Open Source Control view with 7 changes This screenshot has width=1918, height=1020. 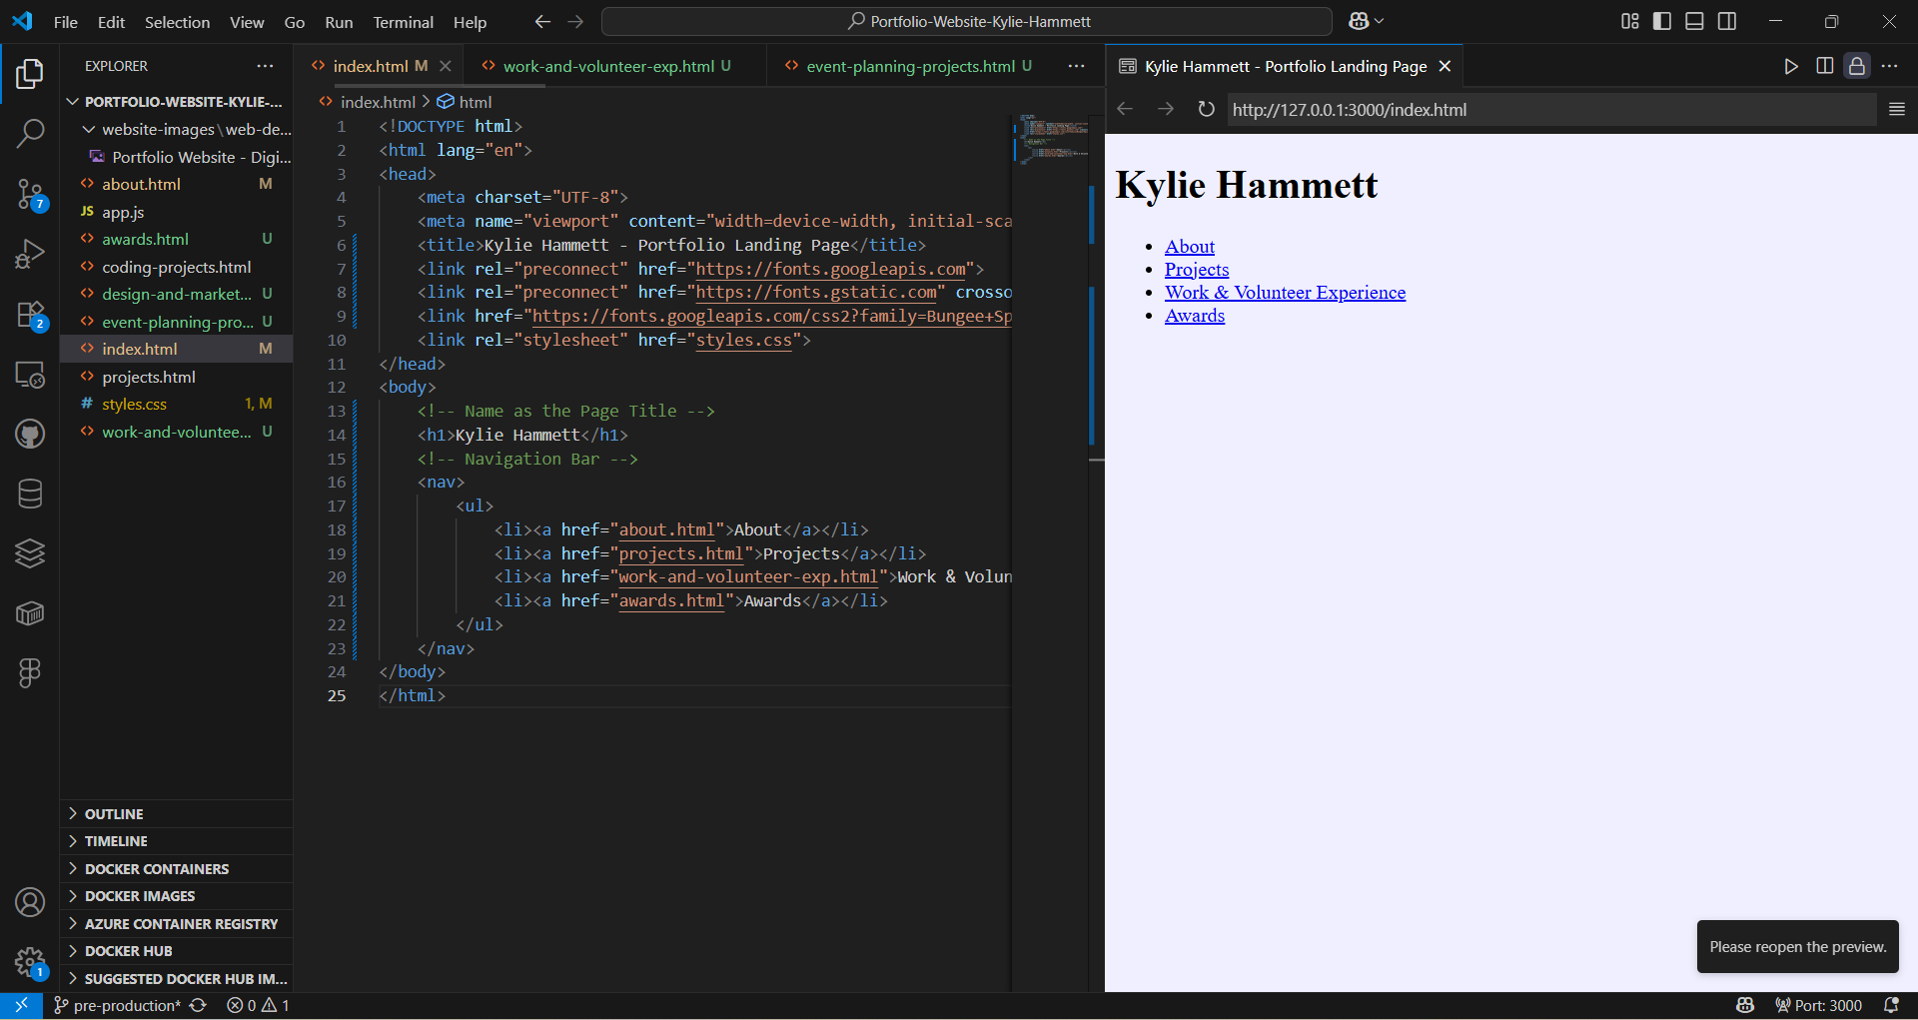pyautogui.click(x=30, y=194)
